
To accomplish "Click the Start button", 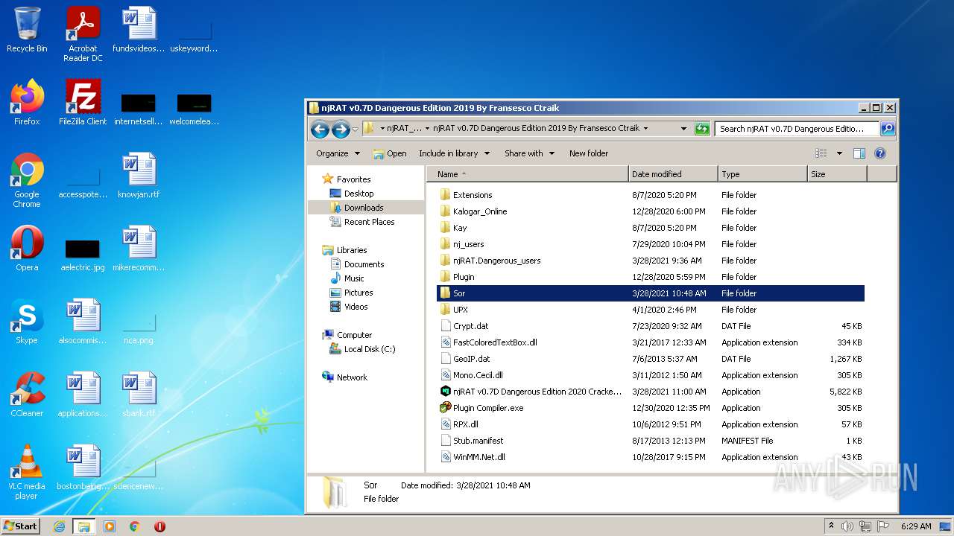I will [x=20, y=526].
